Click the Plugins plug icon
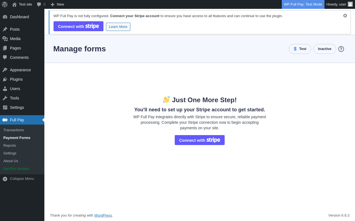The width and height of the screenshot is (355, 221). [5, 79]
